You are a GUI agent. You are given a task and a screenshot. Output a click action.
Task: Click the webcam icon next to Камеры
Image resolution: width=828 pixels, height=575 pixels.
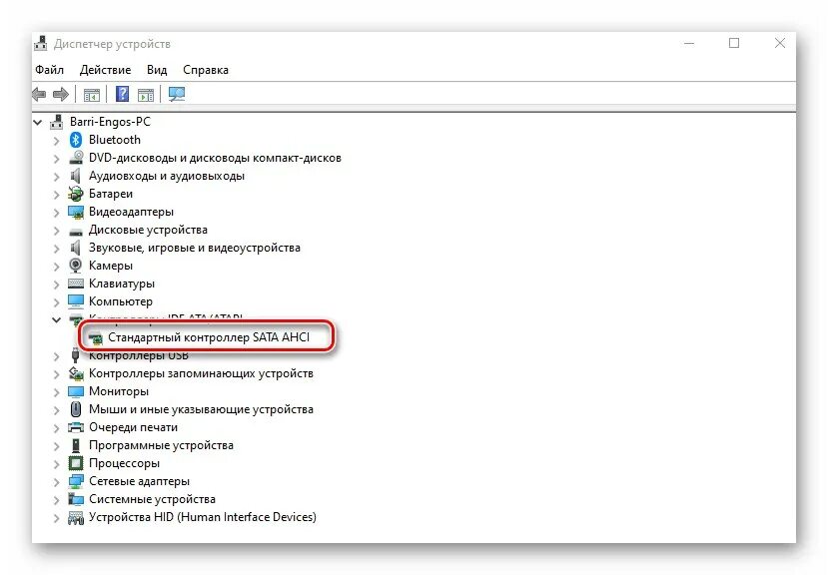coord(76,266)
